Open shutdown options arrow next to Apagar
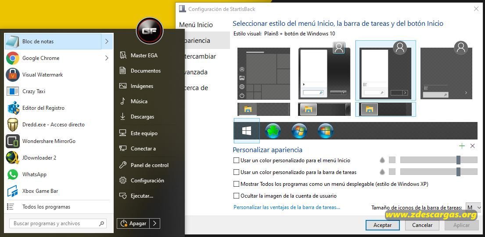 pos(154,223)
